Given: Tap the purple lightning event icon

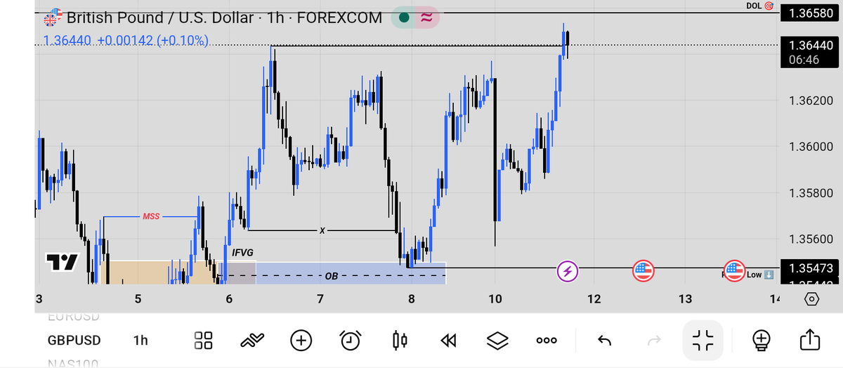Looking at the screenshot, I should (568, 270).
